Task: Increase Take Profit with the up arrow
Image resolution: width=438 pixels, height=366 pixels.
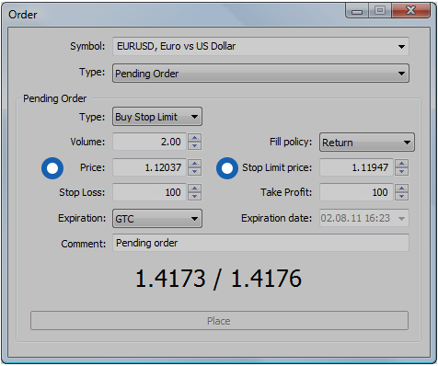Action: [402, 188]
